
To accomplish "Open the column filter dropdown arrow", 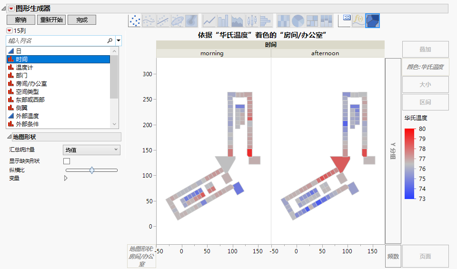I will [119, 40].
